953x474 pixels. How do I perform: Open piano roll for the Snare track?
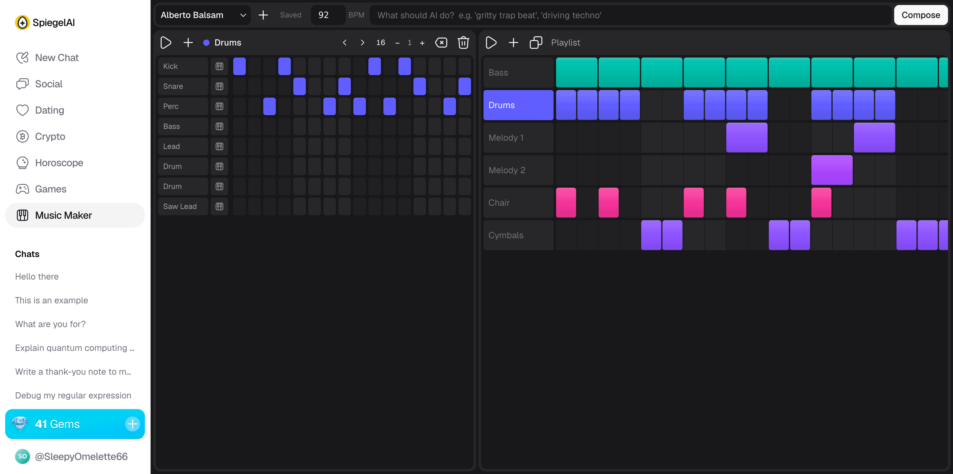[219, 86]
